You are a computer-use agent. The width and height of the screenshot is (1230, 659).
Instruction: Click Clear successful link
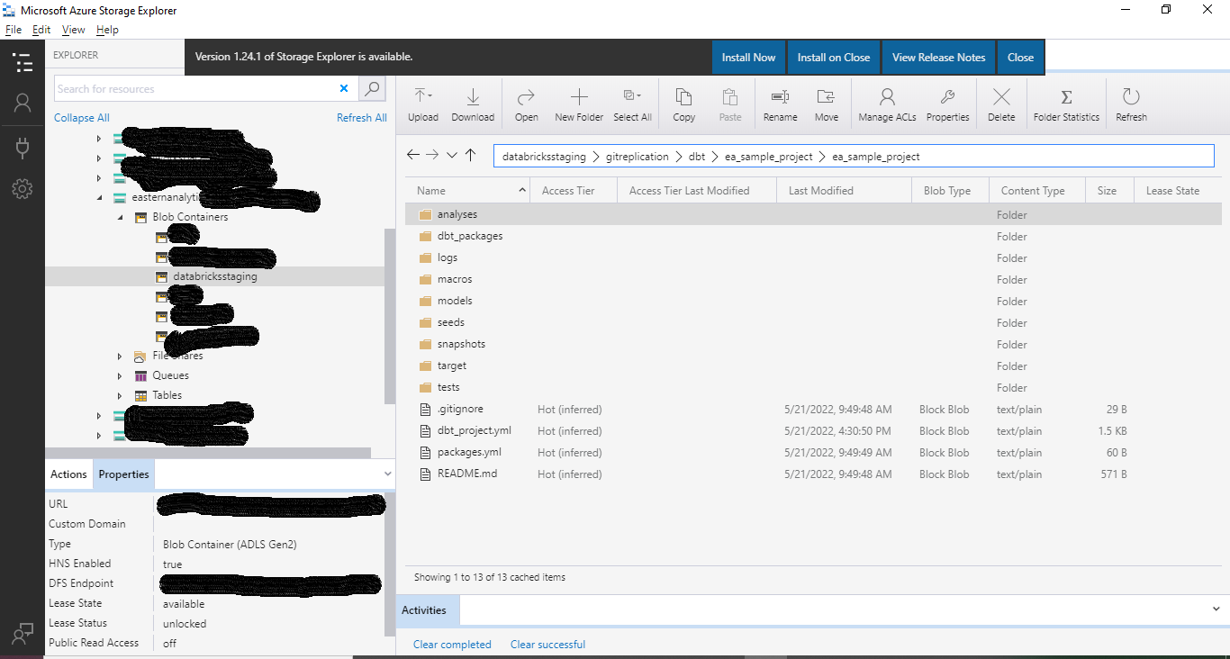pyautogui.click(x=547, y=645)
